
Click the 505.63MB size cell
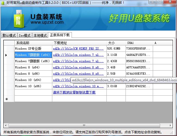(116, 49)
